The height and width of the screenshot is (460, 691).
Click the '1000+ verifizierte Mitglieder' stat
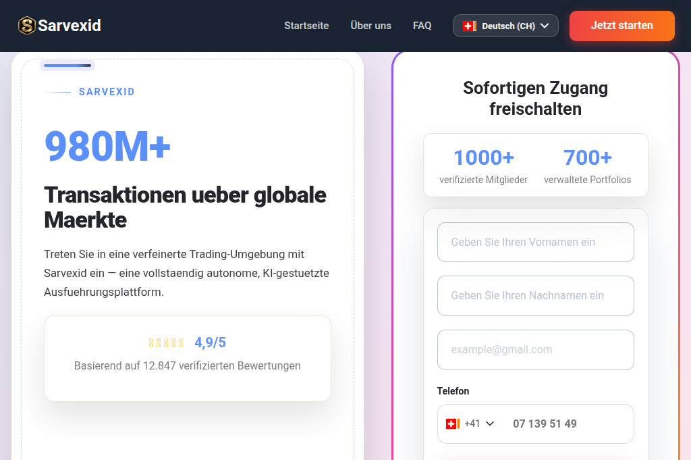click(484, 166)
